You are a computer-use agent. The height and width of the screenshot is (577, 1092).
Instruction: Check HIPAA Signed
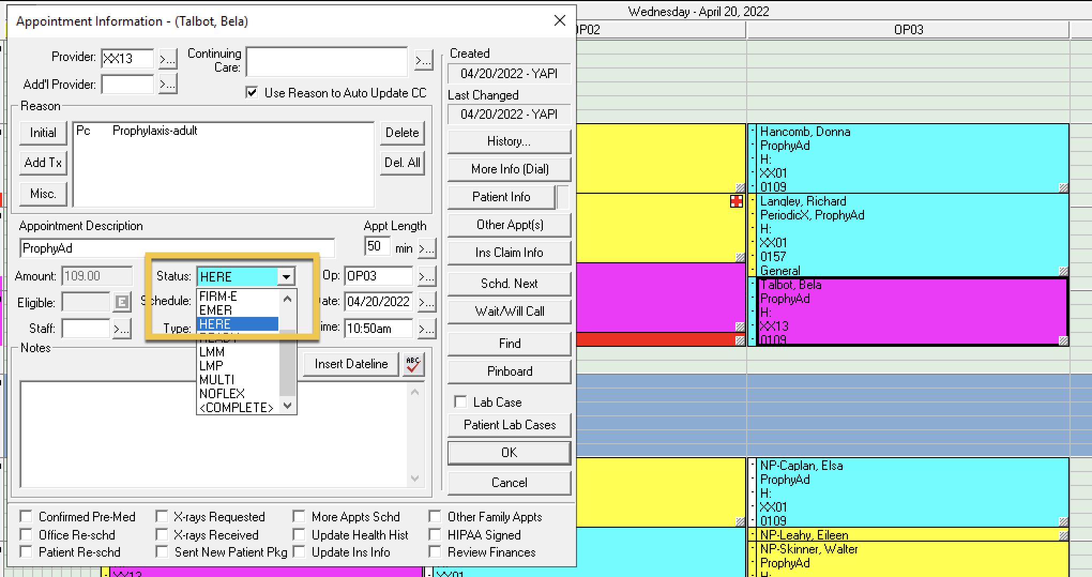435,535
